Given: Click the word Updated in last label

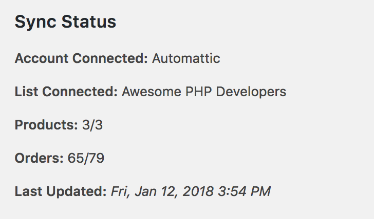Looking at the screenshot, I should (x=77, y=192).
